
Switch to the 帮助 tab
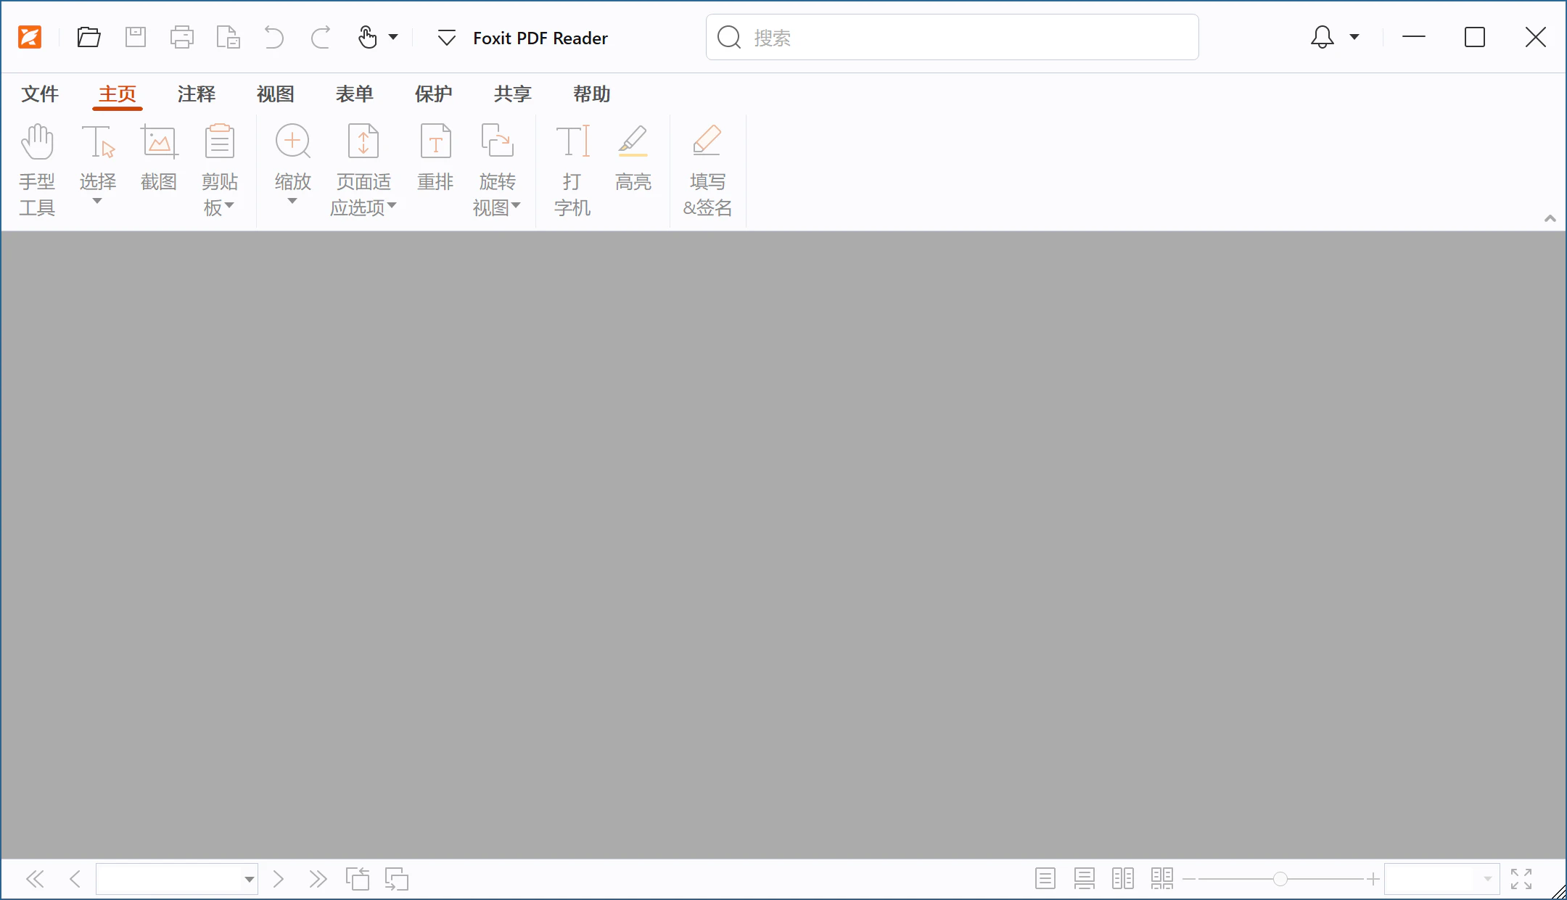click(592, 94)
